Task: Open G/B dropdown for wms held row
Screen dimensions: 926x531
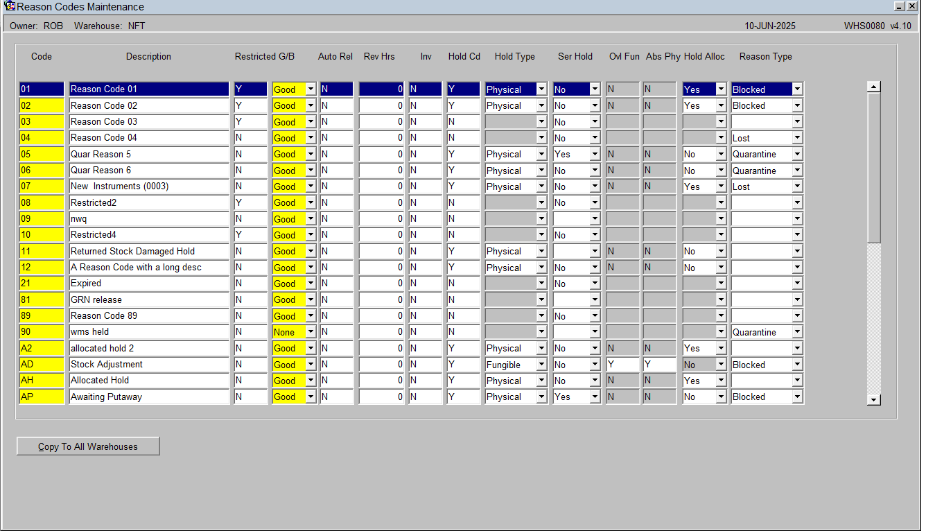Action: (311, 332)
